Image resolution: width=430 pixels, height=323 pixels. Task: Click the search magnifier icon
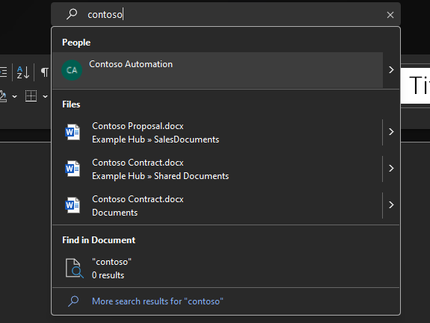72,14
